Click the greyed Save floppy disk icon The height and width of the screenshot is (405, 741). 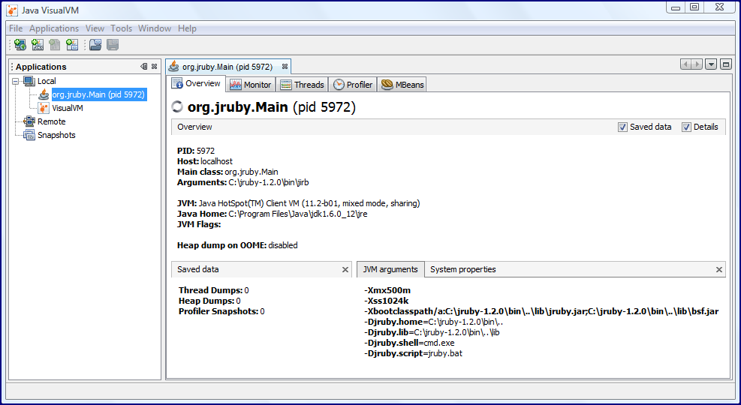pyautogui.click(x=112, y=45)
